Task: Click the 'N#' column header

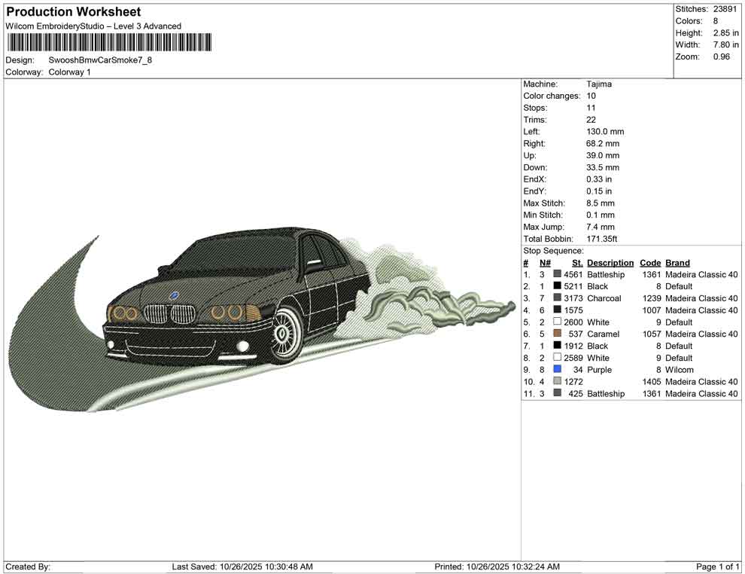Action: point(545,263)
